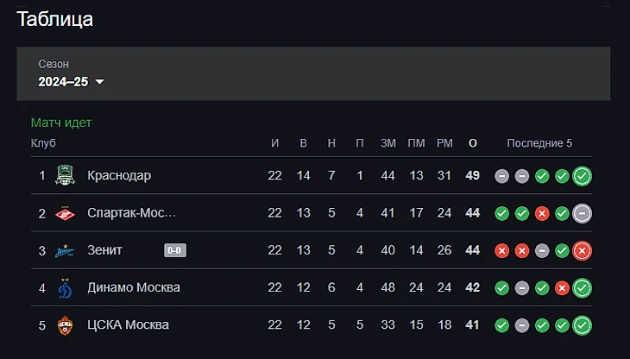Click Zenit's latest loss result icon
Viewport: 630px width, 359px height.
(582, 250)
